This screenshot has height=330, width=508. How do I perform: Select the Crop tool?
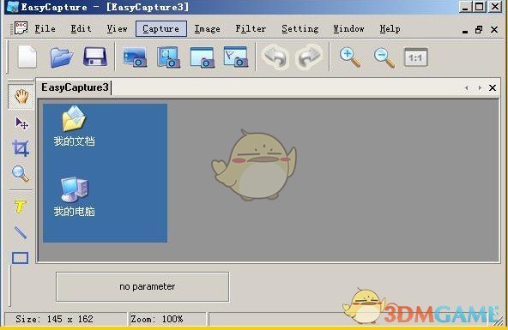(21, 148)
